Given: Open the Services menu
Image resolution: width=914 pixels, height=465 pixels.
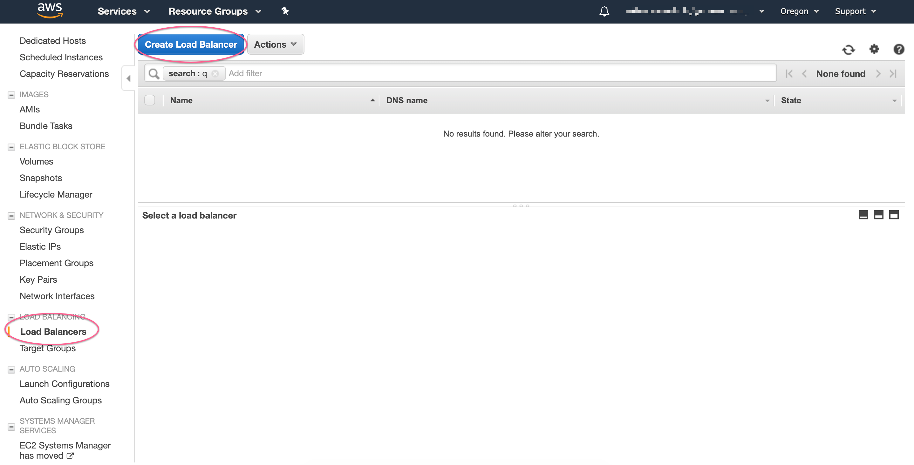Looking at the screenshot, I should 124,11.
